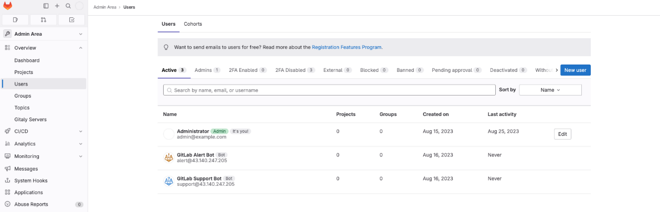This screenshot has height=212, width=660.
Task: Open the search magnifier icon
Action: point(68,6)
